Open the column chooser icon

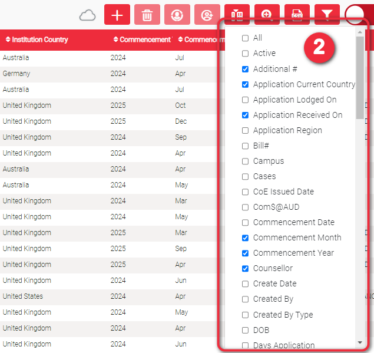[237, 15]
